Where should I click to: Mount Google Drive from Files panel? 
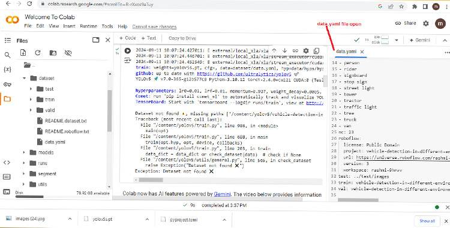coord(53,53)
